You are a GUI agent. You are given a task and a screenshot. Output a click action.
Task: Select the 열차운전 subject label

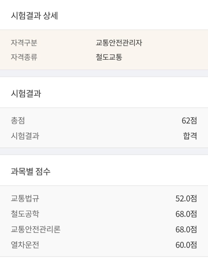(x=25, y=245)
